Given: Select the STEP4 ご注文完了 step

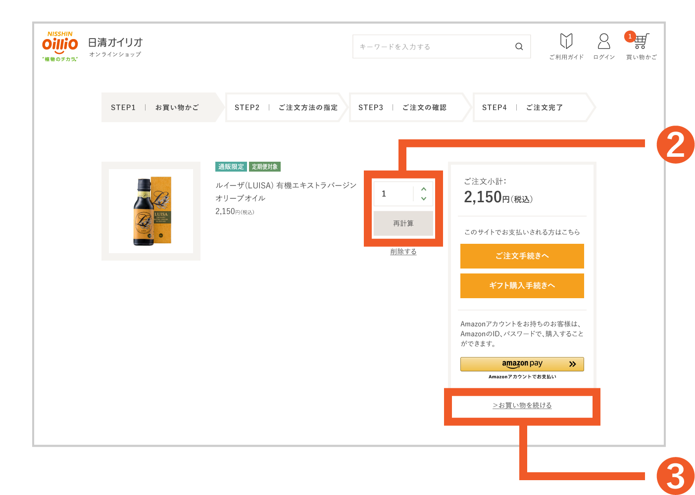Looking at the screenshot, I should [534, 107].
